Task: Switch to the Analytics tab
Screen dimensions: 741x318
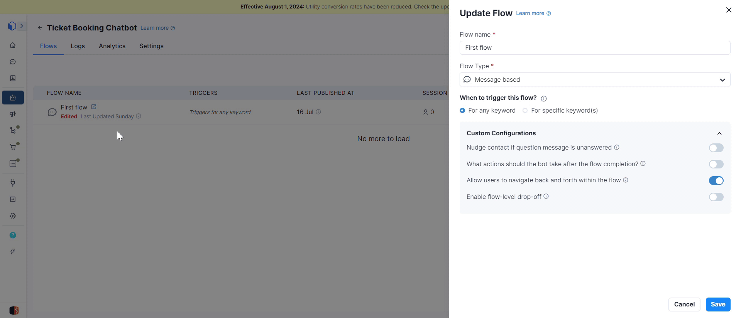Action: click(112, 46)
